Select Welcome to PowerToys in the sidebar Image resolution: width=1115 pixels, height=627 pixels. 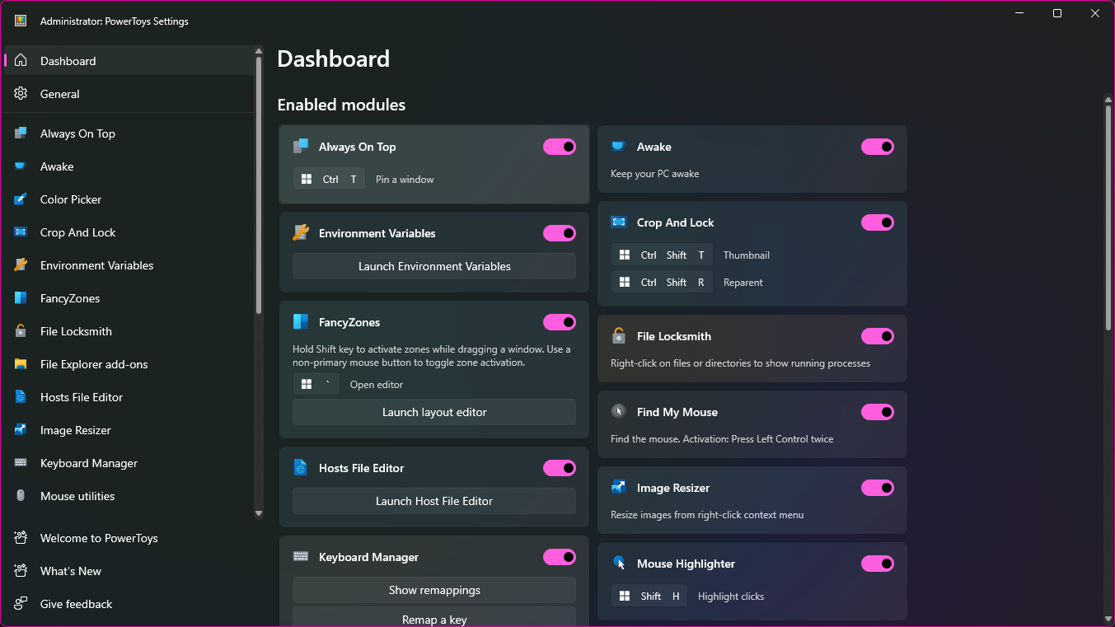point(129,538)
